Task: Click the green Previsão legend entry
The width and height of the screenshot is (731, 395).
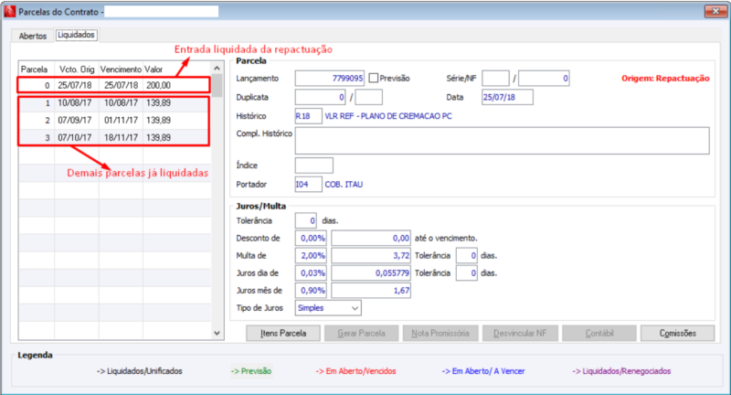Action: click(251, 371)
